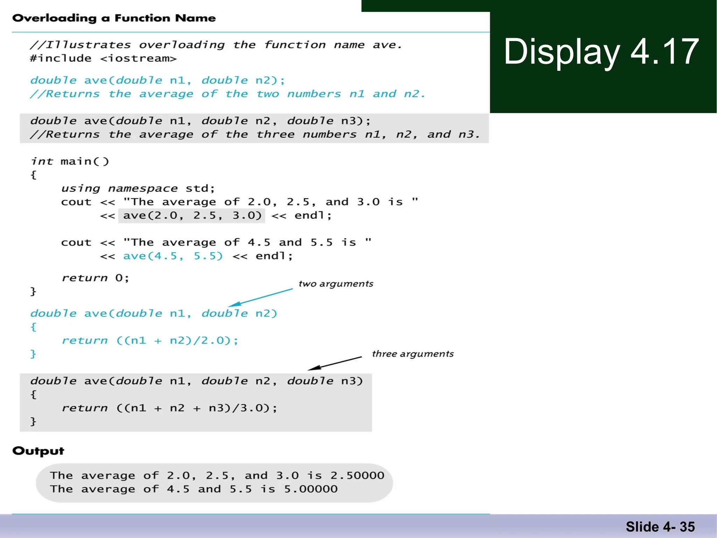The width and height of the screenshot is (717, 538).
Task: Click the three-parameter ave declaration ending with semicolon
Action: pyautogui.click(x=200, y=121)
